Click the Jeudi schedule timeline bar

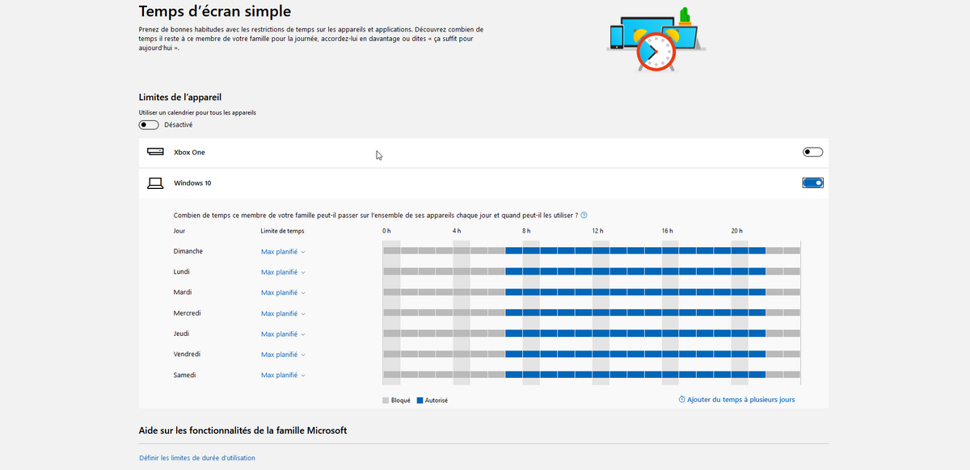tap(592, 334)
